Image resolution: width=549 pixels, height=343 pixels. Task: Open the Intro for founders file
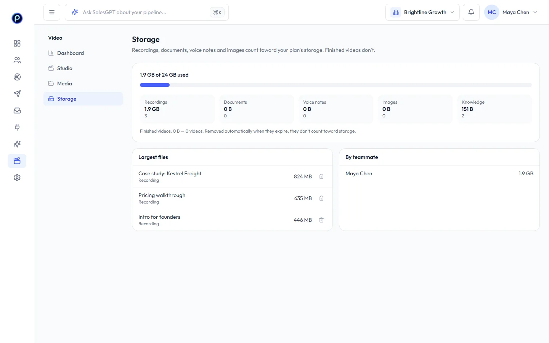click(x=232, y=220)
